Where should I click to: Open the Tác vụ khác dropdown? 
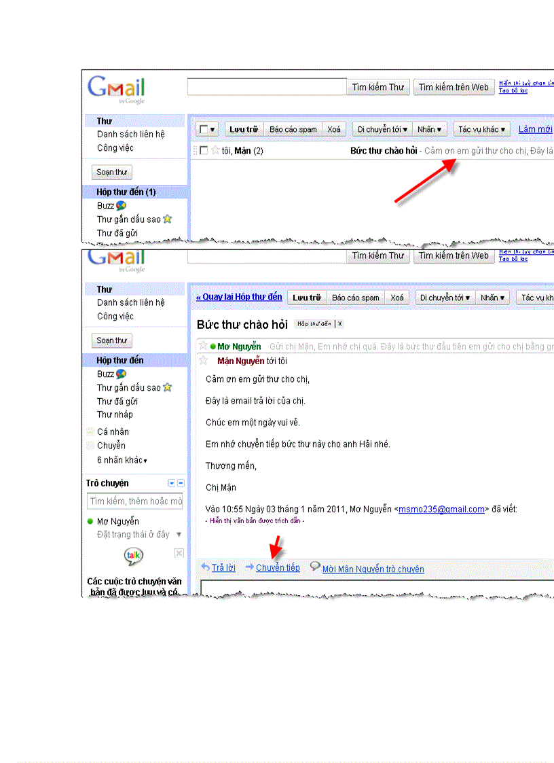(481, 128)
